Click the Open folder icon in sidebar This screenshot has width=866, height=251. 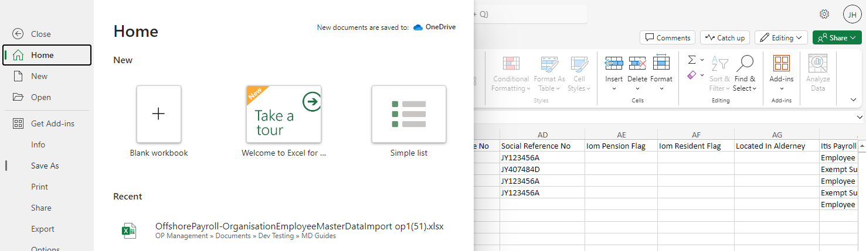(x=18, y=97)
